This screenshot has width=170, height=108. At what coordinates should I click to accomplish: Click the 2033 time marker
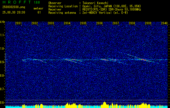click(x=51, y=23)
